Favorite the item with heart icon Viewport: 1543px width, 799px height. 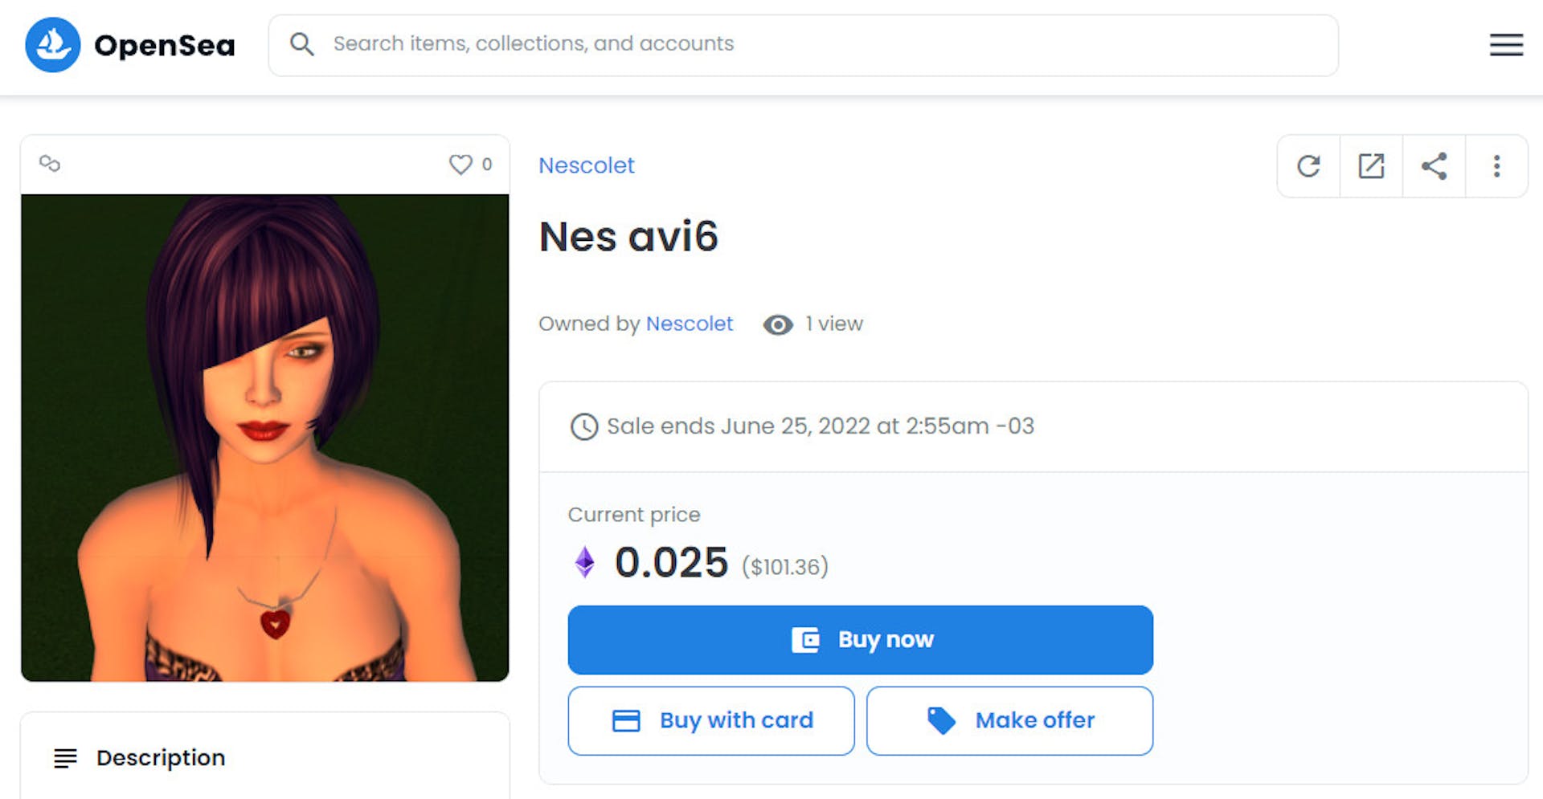[x=460, y=164]
